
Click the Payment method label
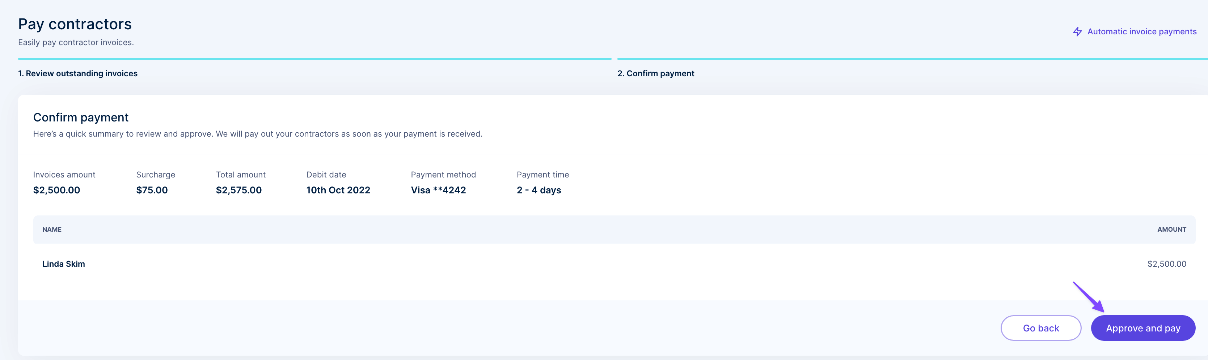443,175
